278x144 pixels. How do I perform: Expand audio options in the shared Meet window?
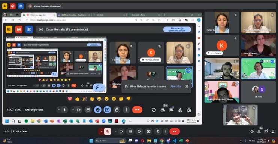59,110
